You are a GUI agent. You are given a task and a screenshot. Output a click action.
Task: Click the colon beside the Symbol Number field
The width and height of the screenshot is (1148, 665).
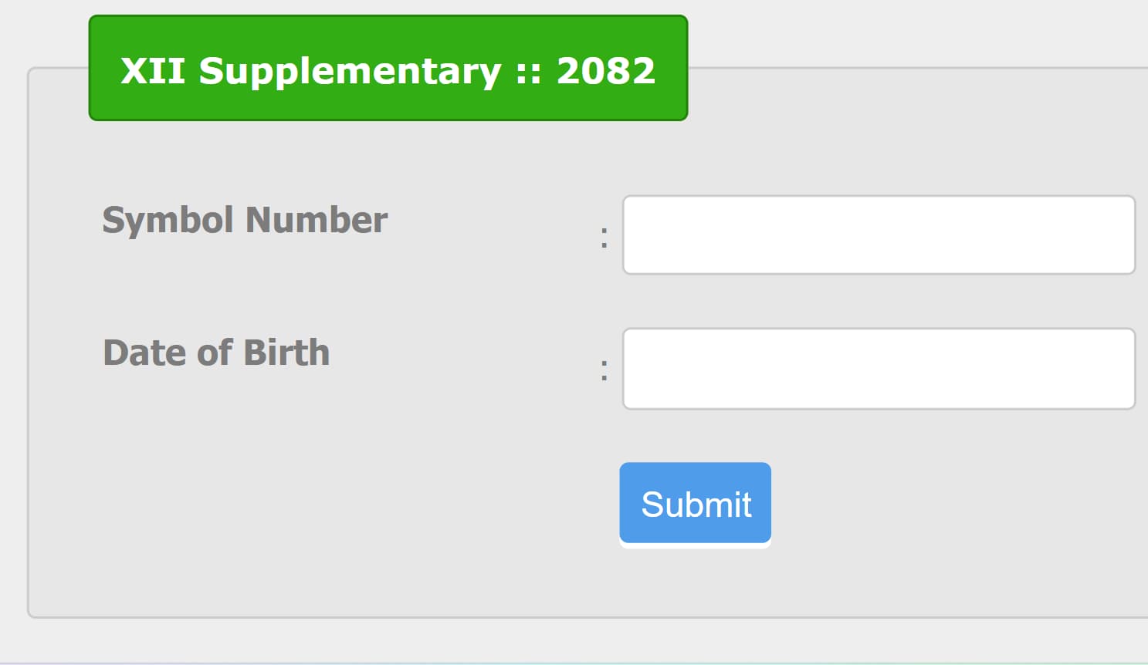pos(604,237)
